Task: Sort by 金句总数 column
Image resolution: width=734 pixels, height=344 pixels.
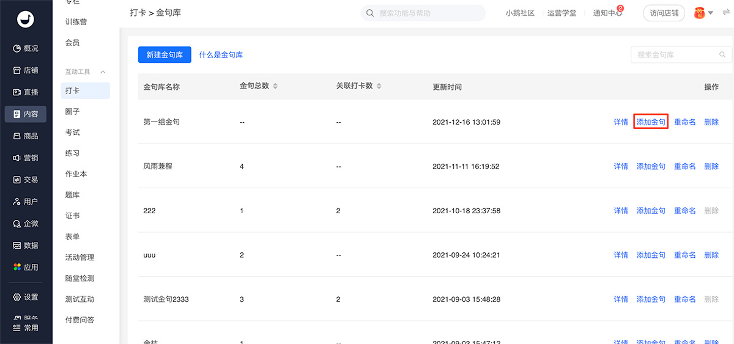Action: [x=275, y=86]
